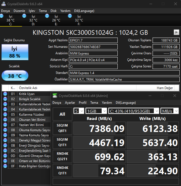Screen dimensions: 181x186
Task: Click SEQ1M Q8T1 read result 7386.09
Action: click(99, 128)
